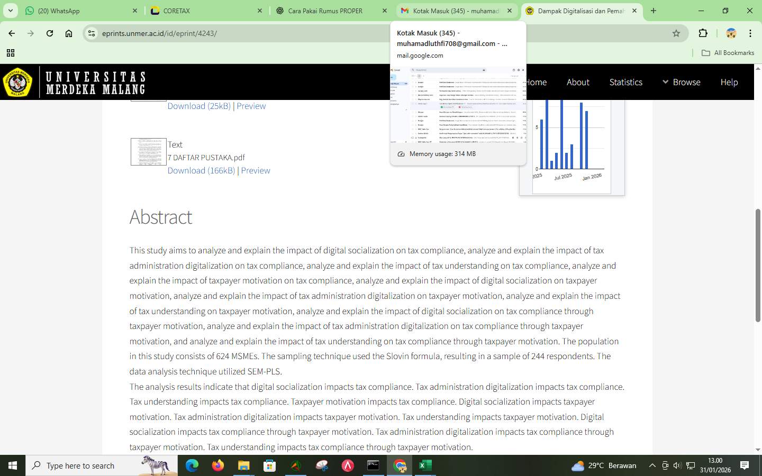Screen dimensions: 762x476
Task: Click the DAFTAR PUSTAKA PDF thumbnail
Action: (148, 152)
